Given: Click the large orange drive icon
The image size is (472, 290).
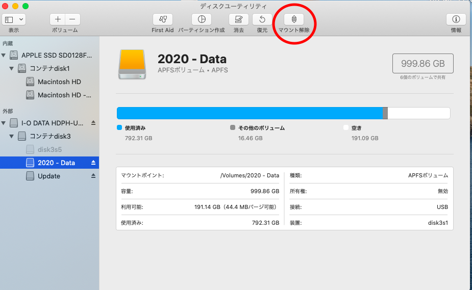Looking at the screenshot, I should [132, 64].
